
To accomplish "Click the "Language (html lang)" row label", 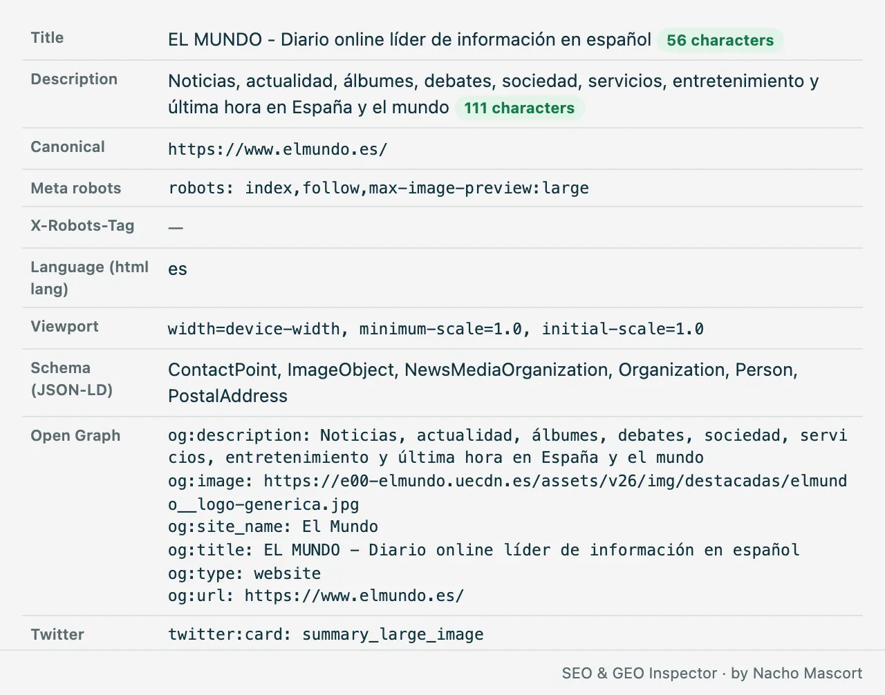I will [90, 278].
